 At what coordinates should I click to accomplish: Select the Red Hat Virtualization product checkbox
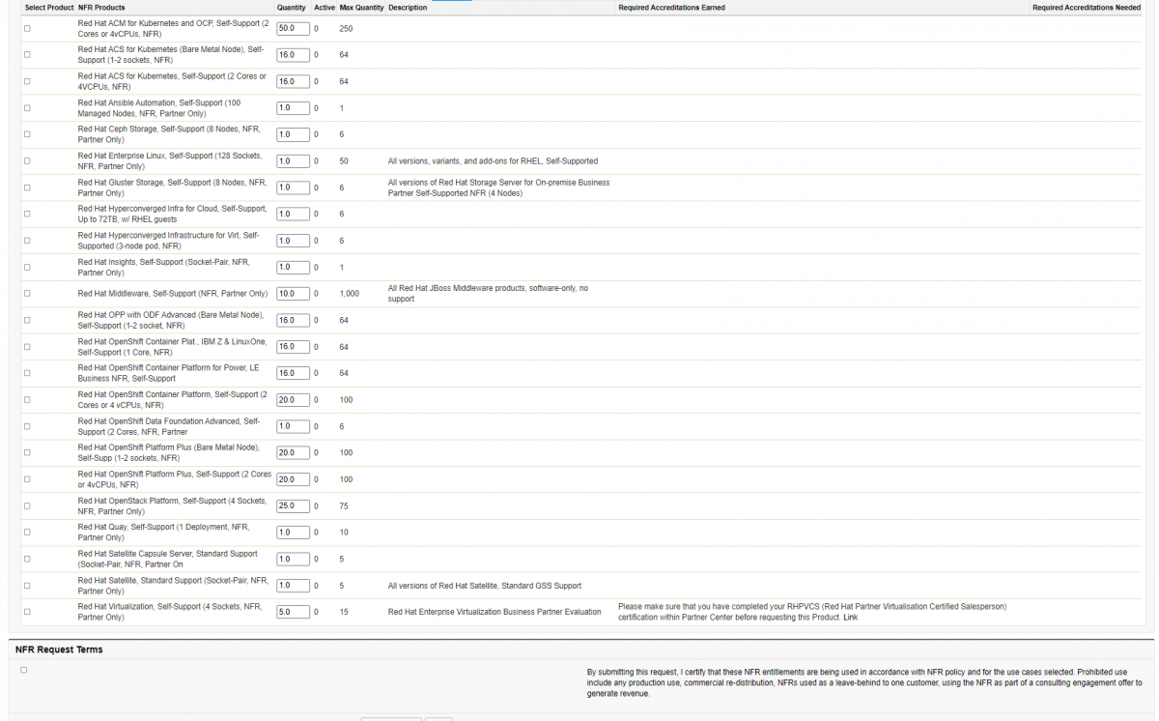pyautogui.click(x=27, y=612)
